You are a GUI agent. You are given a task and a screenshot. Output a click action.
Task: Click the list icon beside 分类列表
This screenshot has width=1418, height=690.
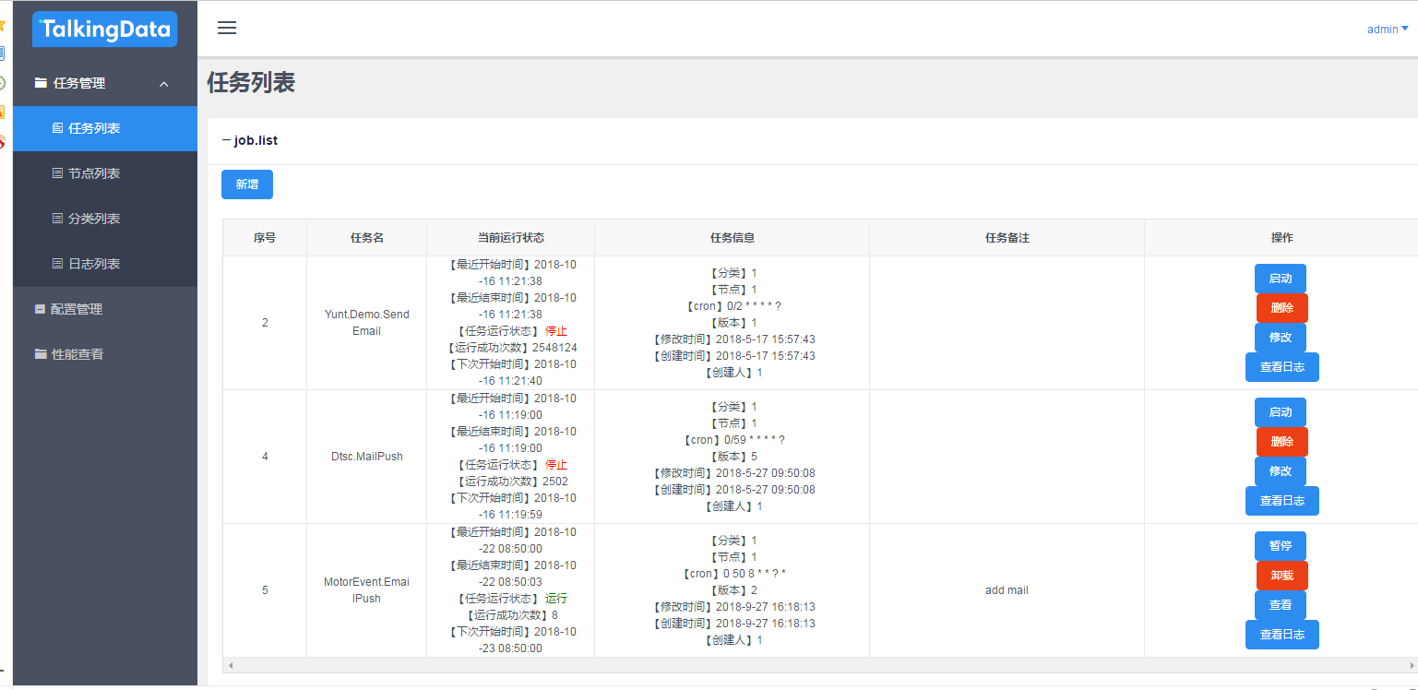(x=58, y=219)
